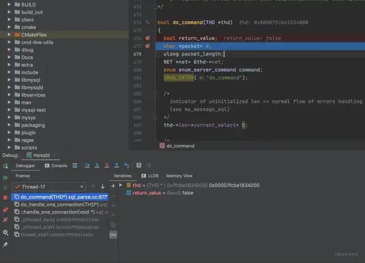Expand the mysql-test folder
The image size is (365, 263).
9,110
